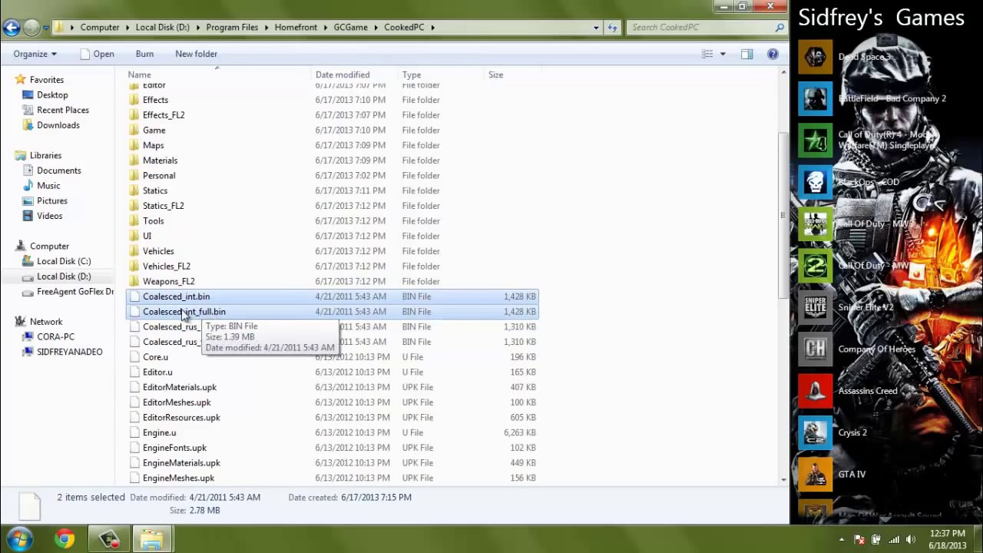The width and height of the screenshot is (983, 553).
Task: Select Network in the navigation pane
Action: tap(46, 322)
